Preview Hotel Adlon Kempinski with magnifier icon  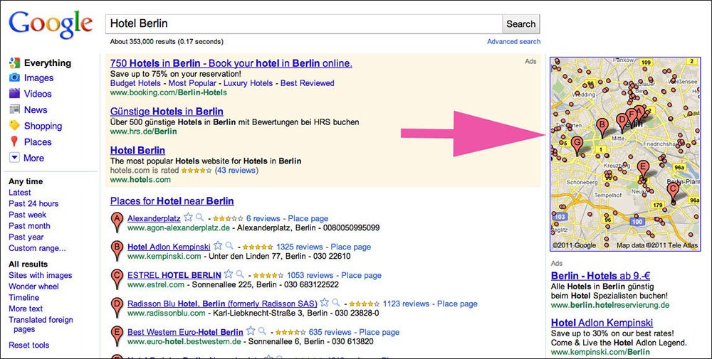pos(230,246)
